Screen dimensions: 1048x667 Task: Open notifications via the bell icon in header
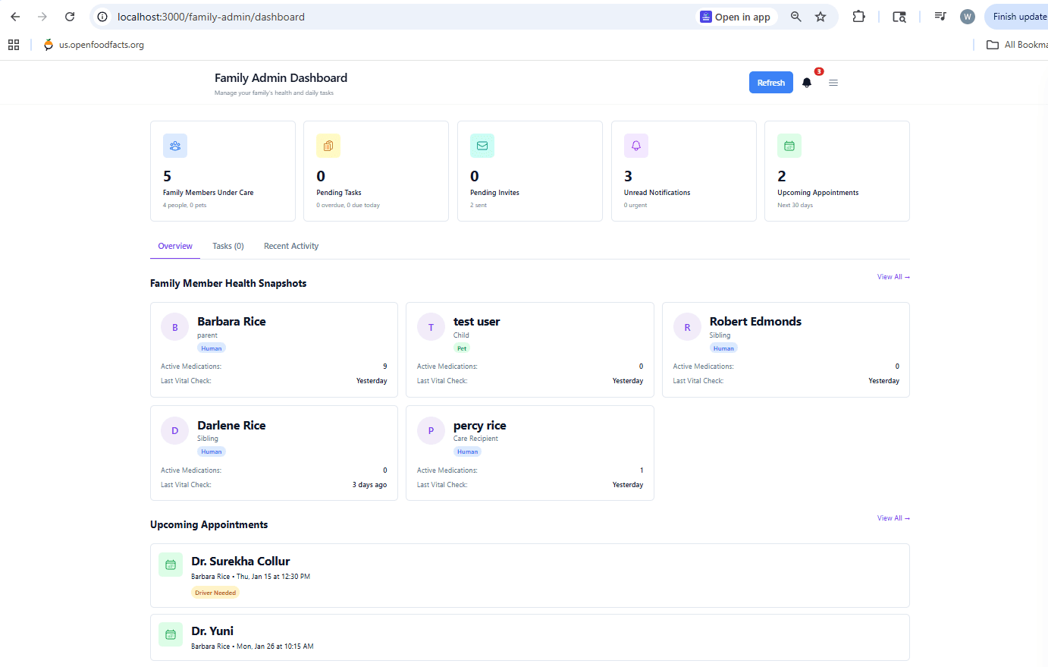point(806,83)
